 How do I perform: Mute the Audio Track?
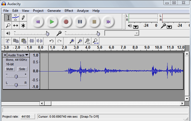(x=10, y=69)
